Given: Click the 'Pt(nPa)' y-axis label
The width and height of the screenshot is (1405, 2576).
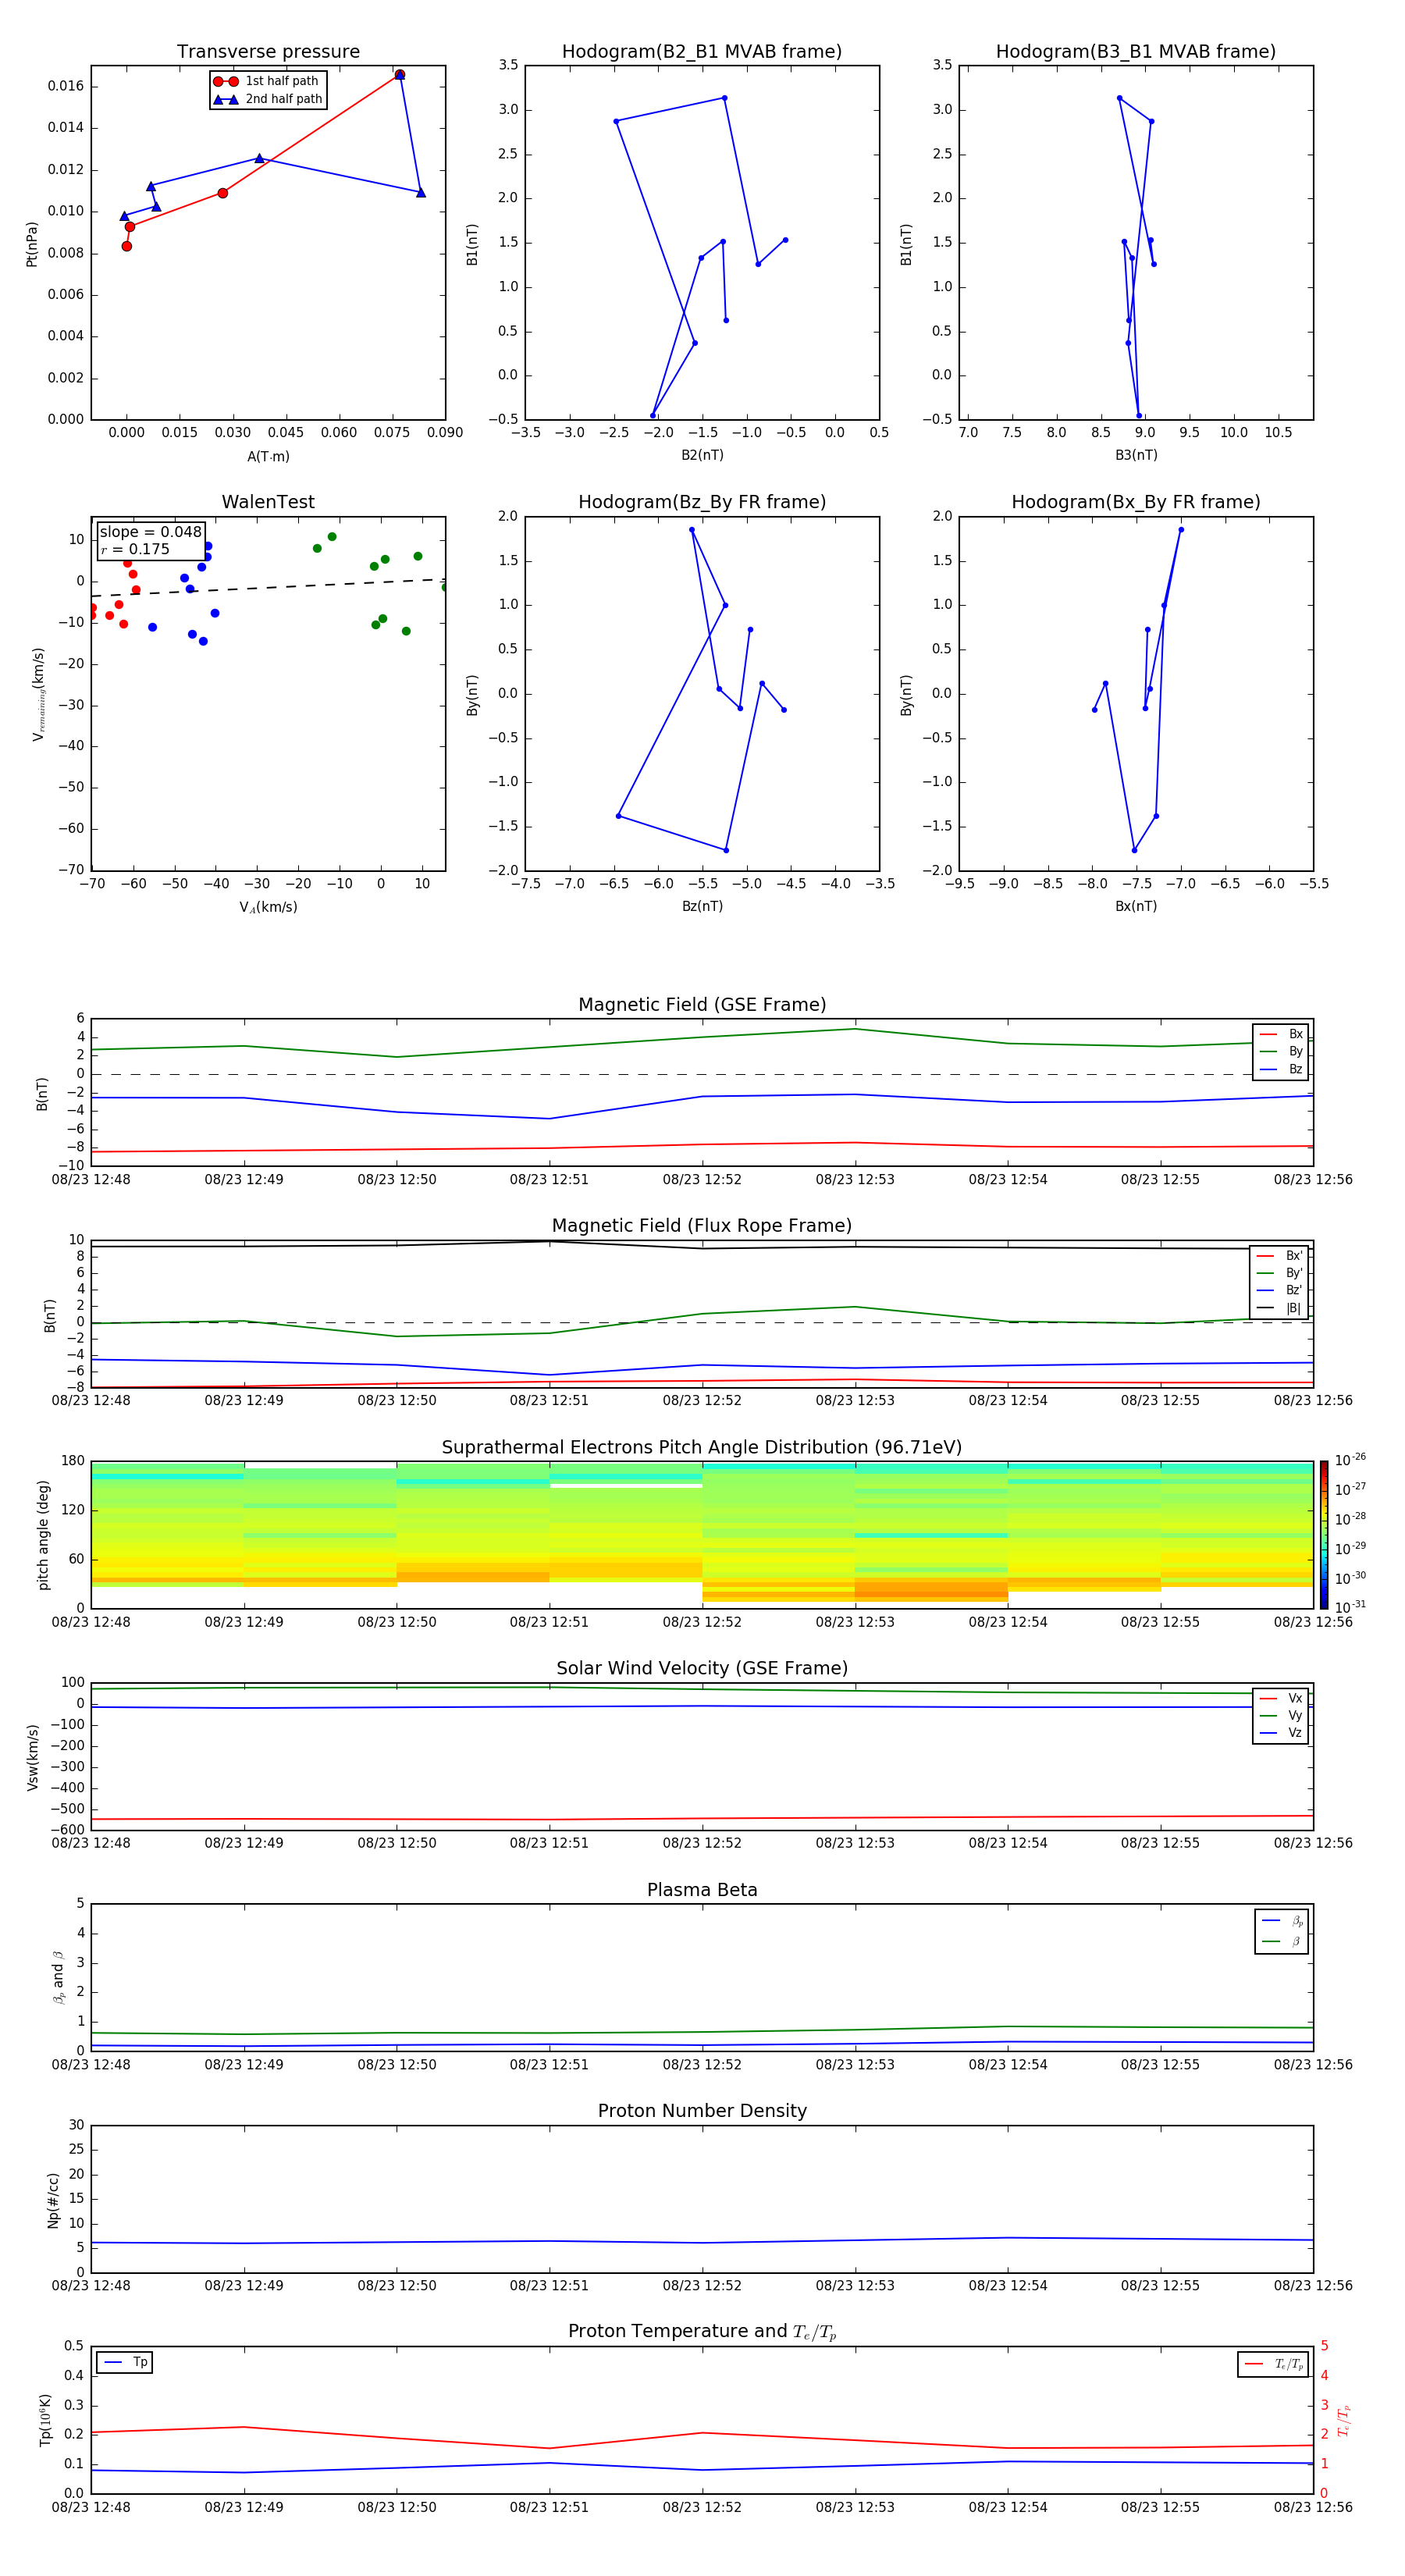Looking at the screenshot, I should (31, 244).
